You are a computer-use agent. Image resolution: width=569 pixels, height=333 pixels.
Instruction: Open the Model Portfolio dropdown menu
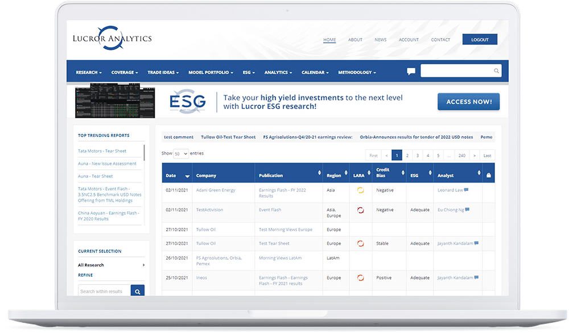[x=211, y=73]
